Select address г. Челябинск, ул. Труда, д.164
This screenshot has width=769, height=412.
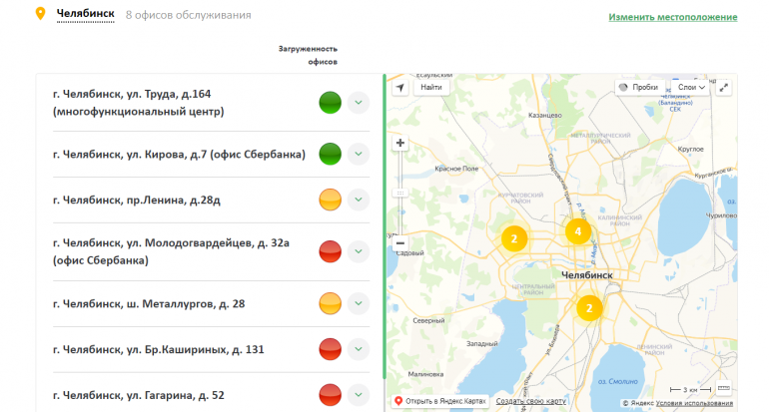click(x=138, y=103)
